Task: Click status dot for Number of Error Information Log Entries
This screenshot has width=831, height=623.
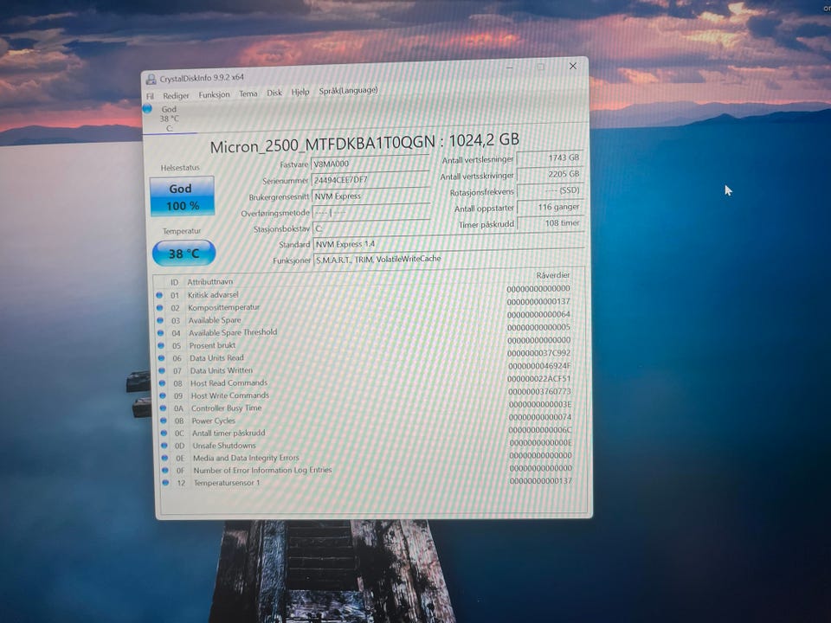Action: (165, 470)
